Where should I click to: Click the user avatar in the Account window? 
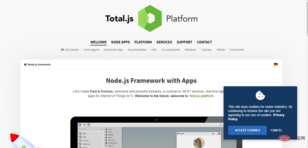click(199, 142)
